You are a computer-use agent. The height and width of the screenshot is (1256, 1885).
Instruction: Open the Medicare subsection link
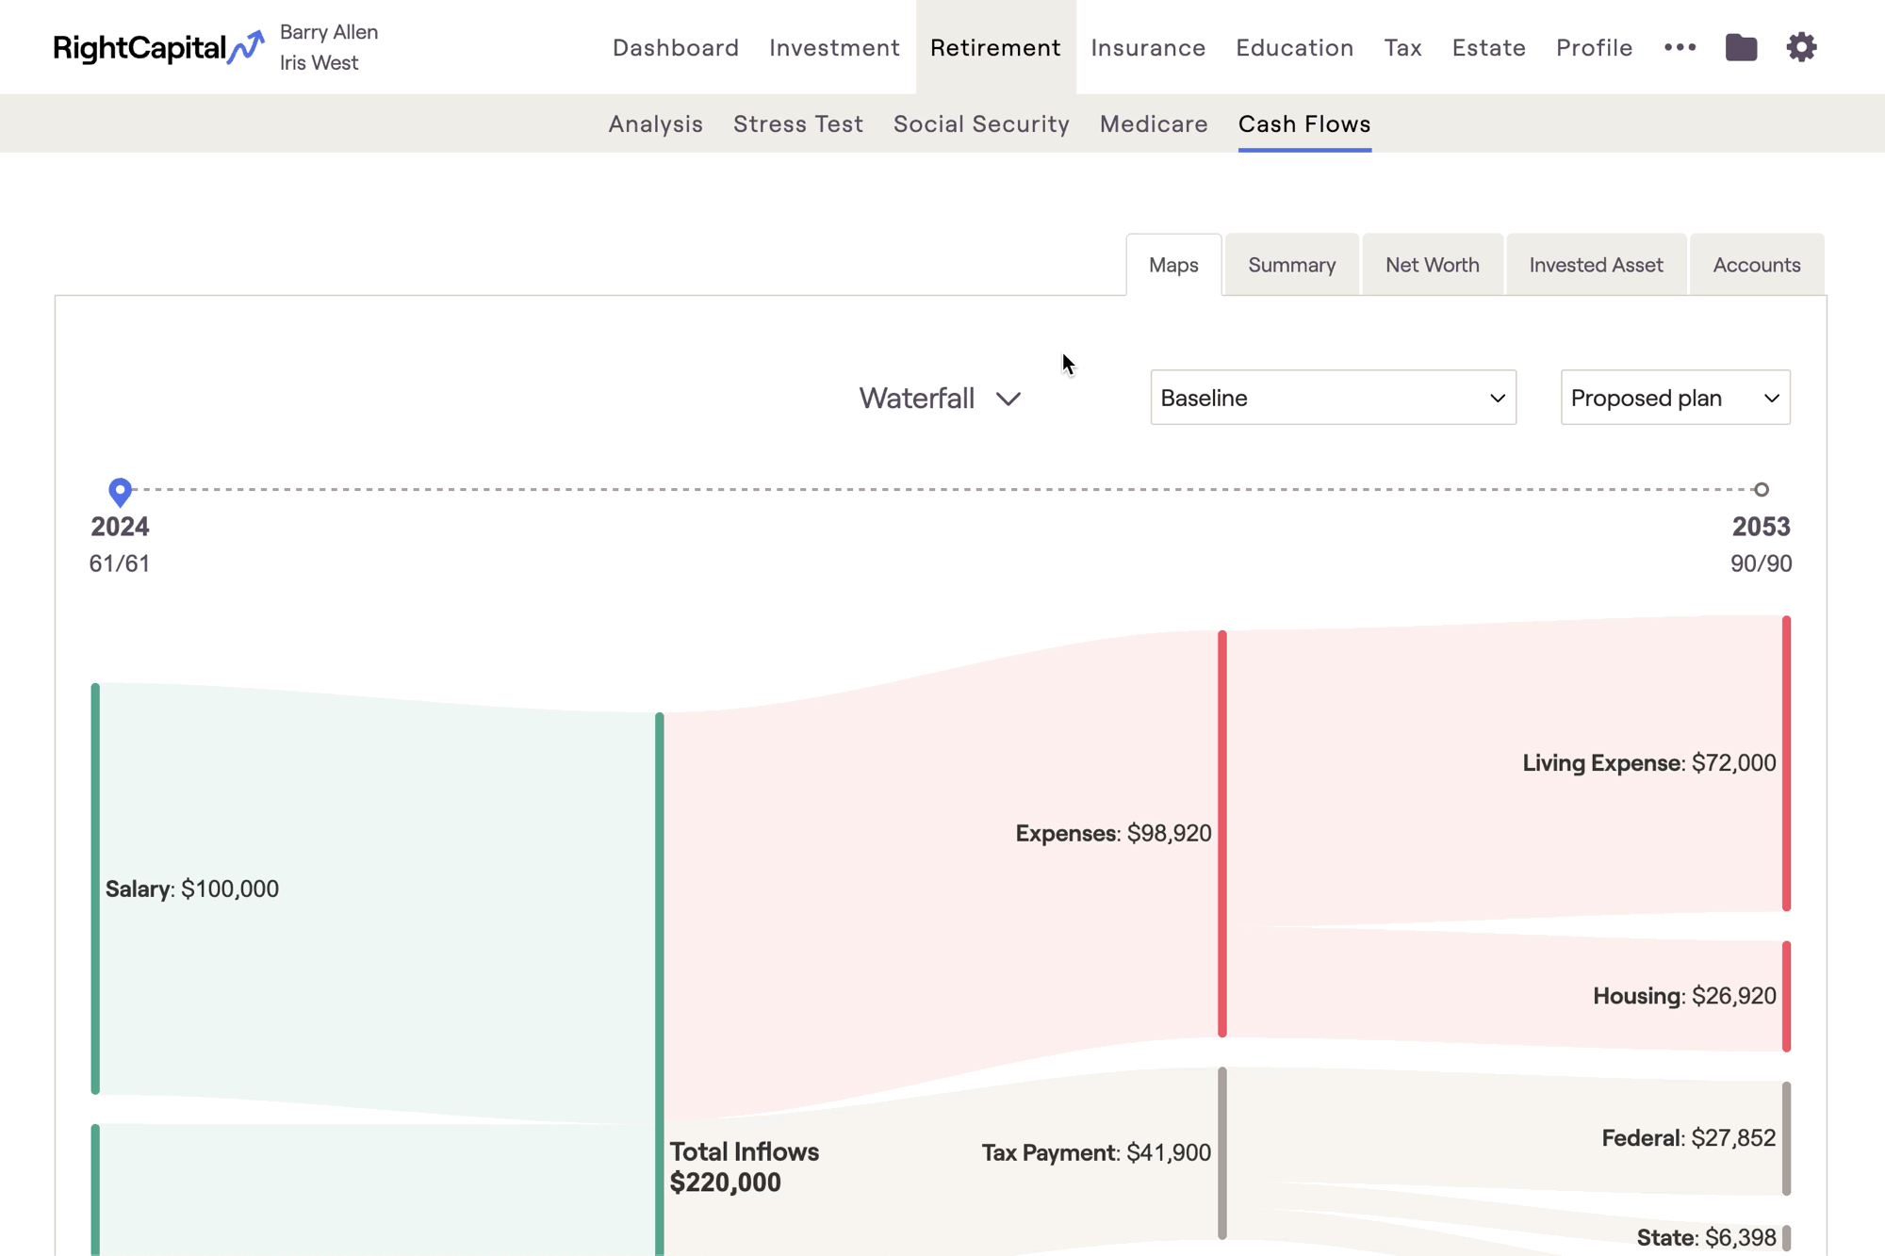coord(1153,123)
